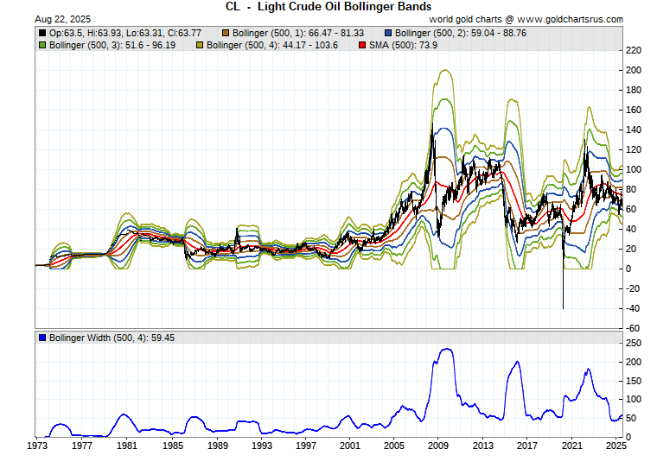657x468 pixels.
Task: Click the 250 label on the width axis
Action: coord(633,344)
